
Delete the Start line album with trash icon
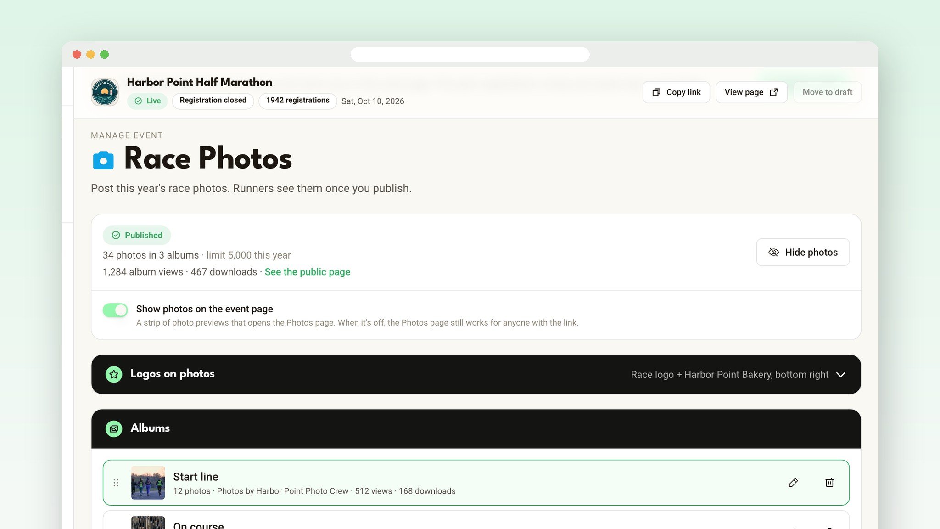829,482
